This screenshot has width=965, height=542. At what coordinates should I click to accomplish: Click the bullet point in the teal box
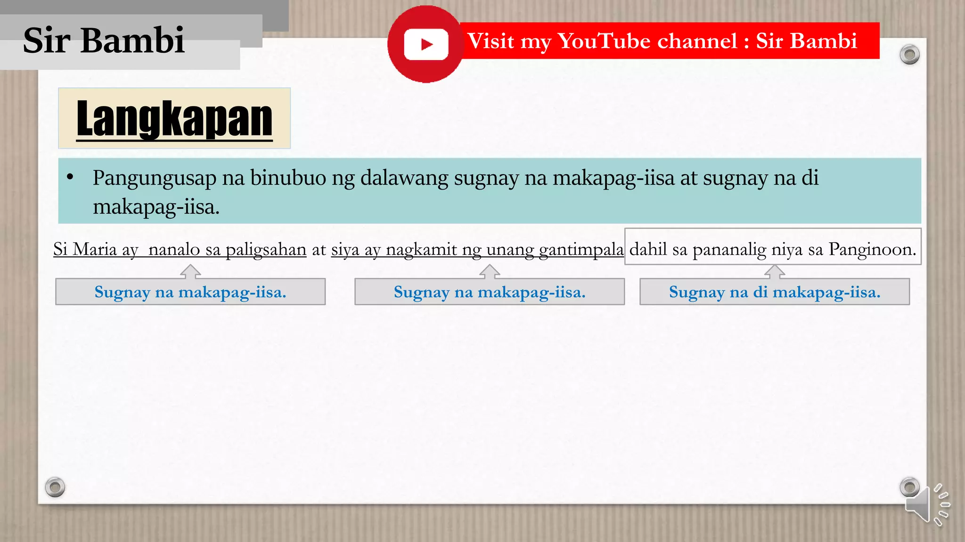coord(70,177)
